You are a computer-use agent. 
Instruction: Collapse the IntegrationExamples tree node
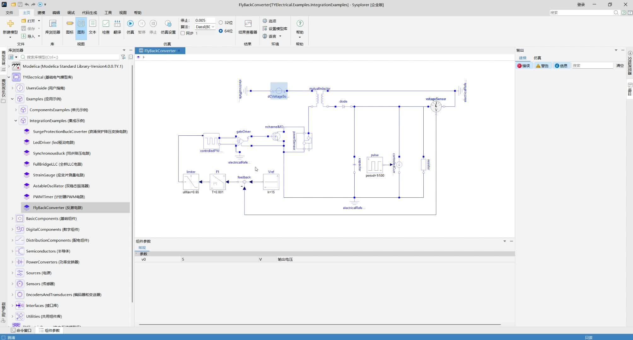[16, 121]
